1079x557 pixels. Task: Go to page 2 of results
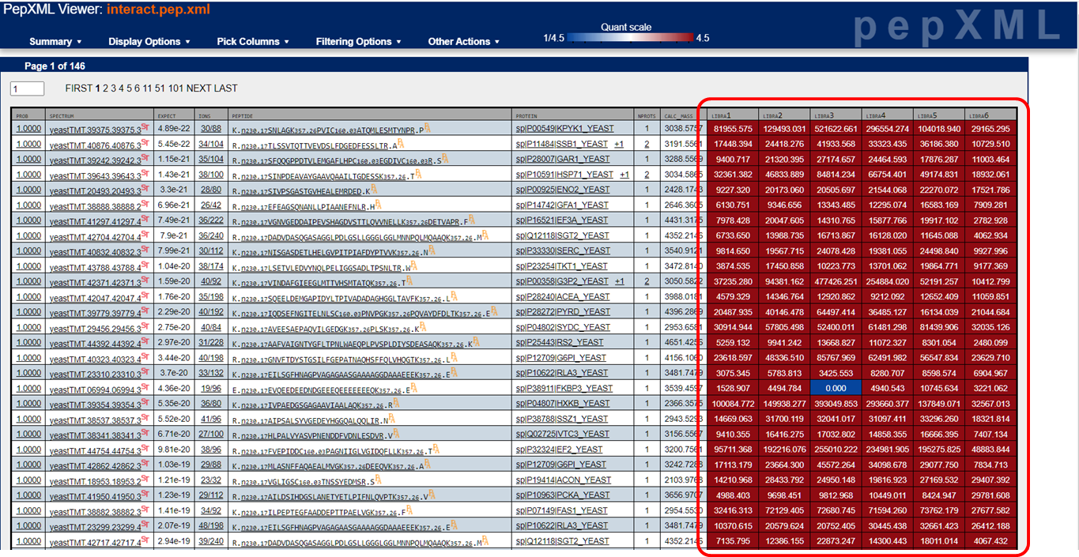(106, 88)
